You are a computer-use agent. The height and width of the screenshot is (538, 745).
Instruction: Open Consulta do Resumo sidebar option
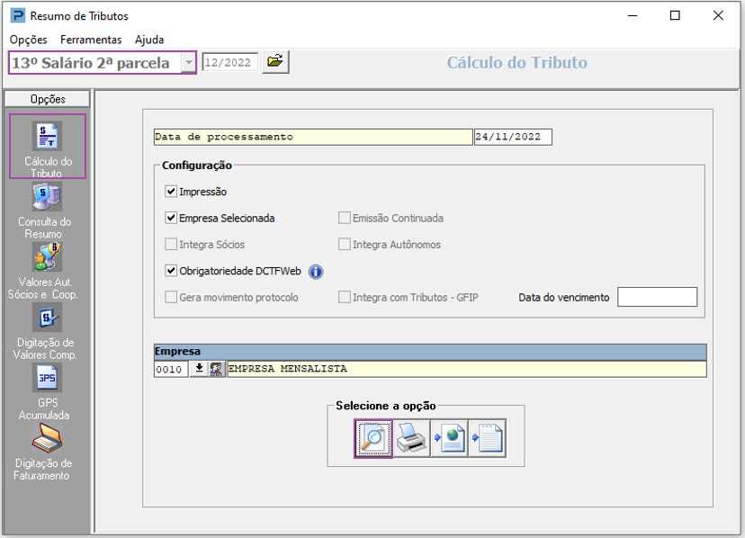click(46, 211)
